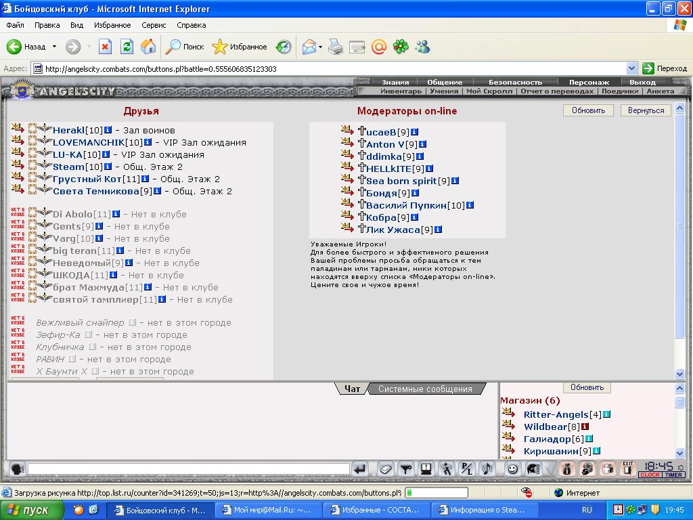Click private message arrow beside Ritter-Angels
Viewport: 693px width, 520px height.
pyautogui.click(x=509, y=413)
